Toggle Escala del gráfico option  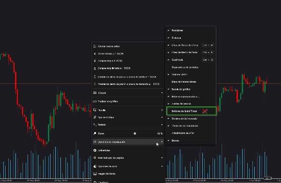[x=191, y=89]
